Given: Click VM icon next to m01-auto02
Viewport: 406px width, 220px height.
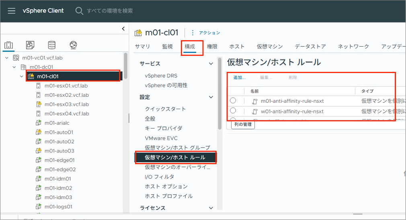Looking at the screenshot, I should [x=39, y=141].
